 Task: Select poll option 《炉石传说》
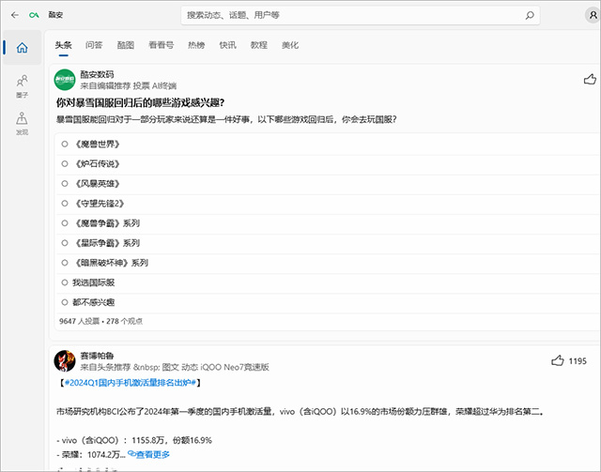coord(328,164)
